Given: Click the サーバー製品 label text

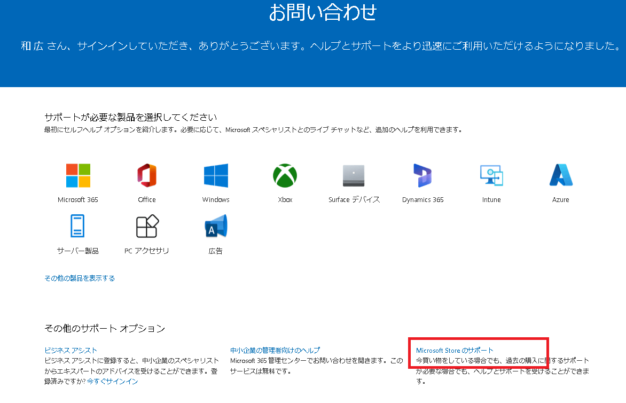Looking at the screenshot, I should 78,251.
